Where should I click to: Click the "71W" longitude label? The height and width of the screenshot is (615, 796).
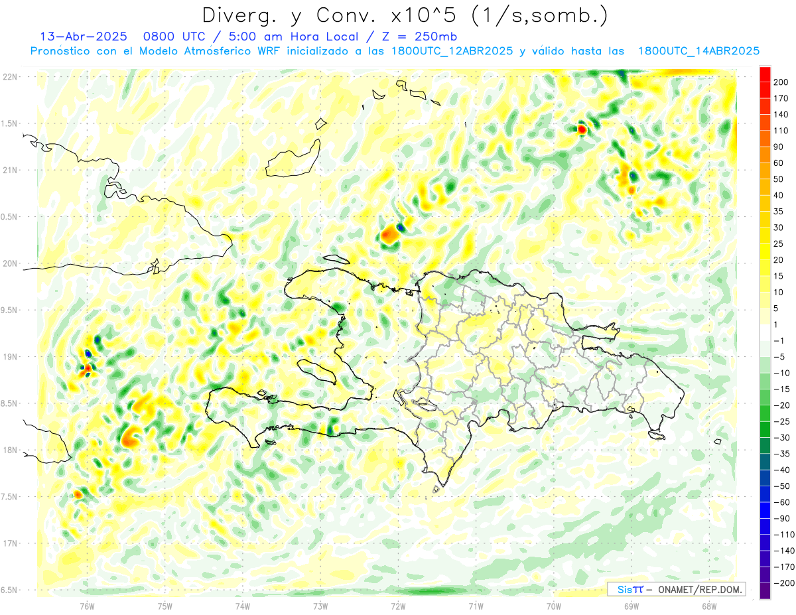pyautogui.click(x=476, y=606)
